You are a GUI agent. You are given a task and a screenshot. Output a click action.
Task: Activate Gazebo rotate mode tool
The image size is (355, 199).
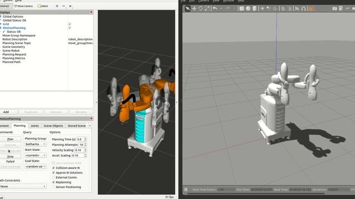[x=201, y=9]
